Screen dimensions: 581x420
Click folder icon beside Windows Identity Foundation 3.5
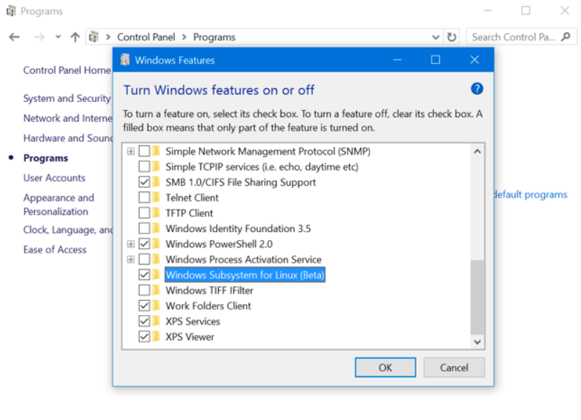[x=156, y=228]
